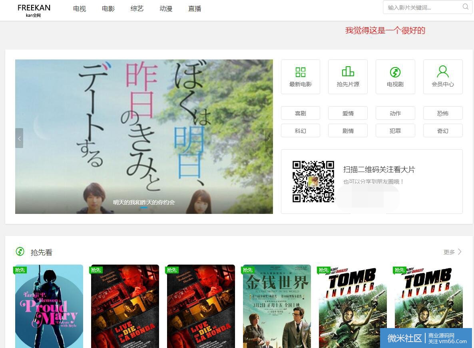
Task: Open the 电视剧 icon tile
Action: 395,77
